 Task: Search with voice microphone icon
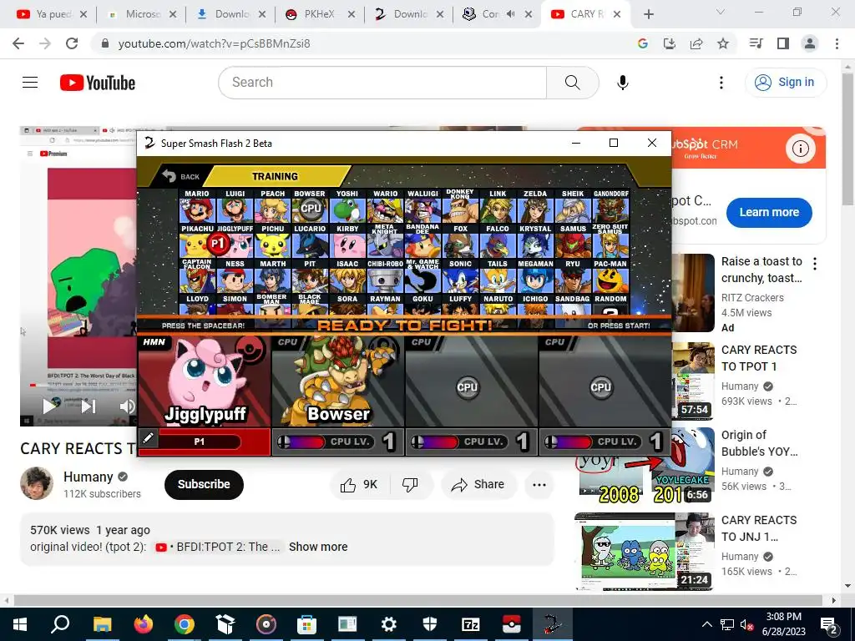pos(623,83)
